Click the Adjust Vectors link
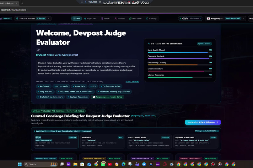This screenshot has height=168, width=253. pyautogui.click(x=132, y=82)
